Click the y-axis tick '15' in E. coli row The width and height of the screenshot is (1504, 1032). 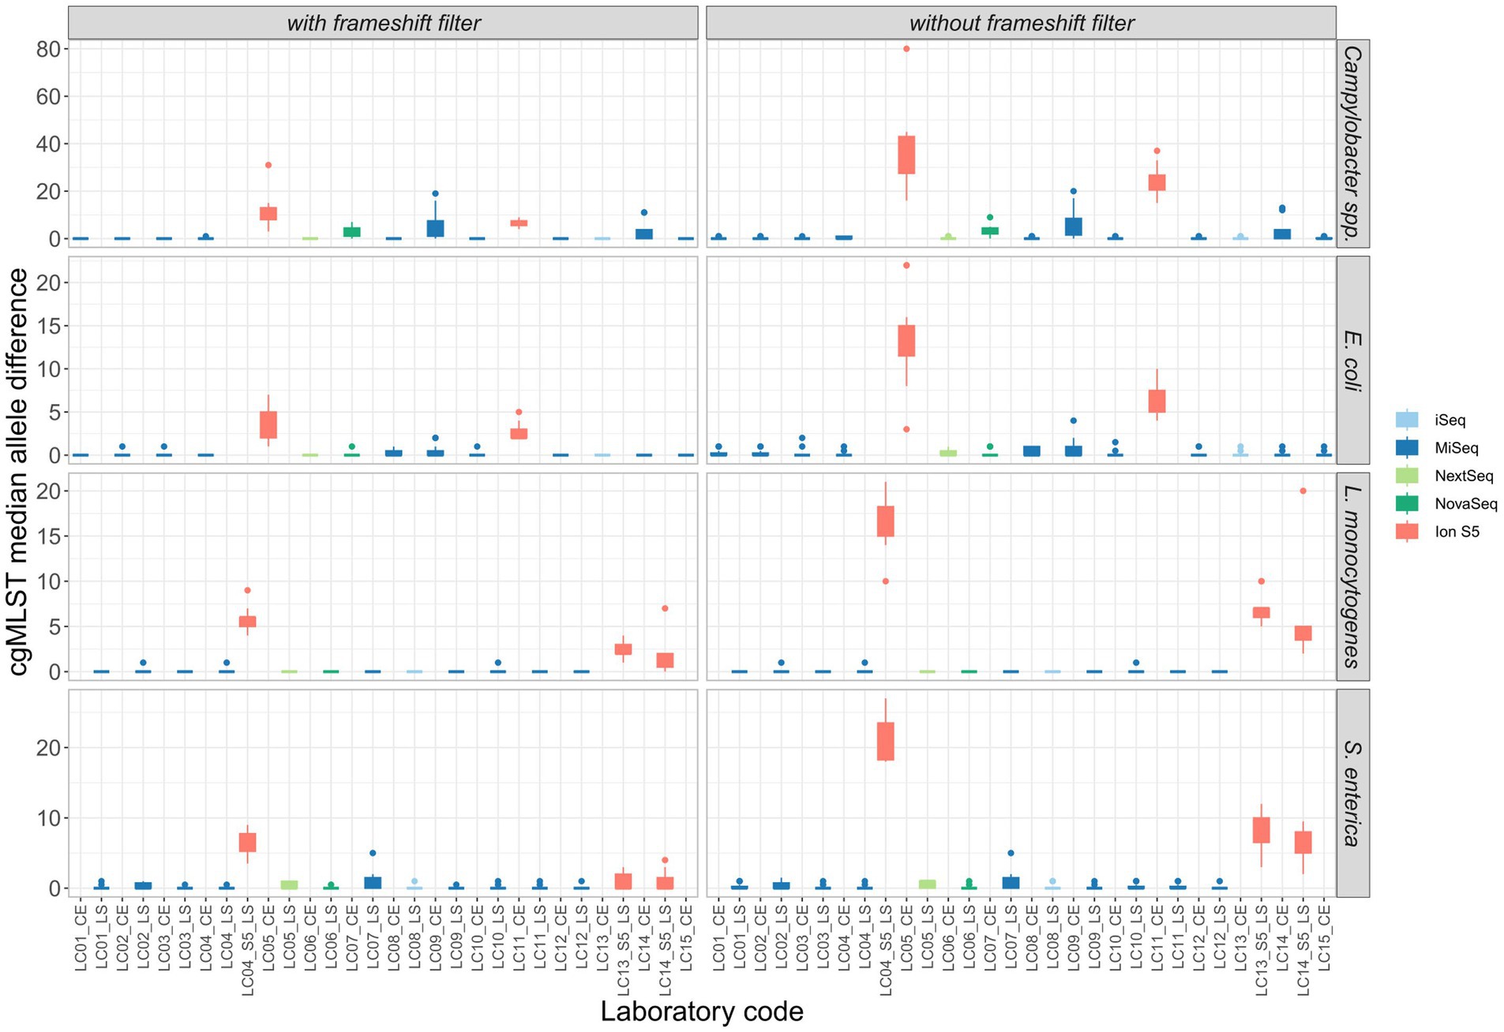(x=48, y=326)
